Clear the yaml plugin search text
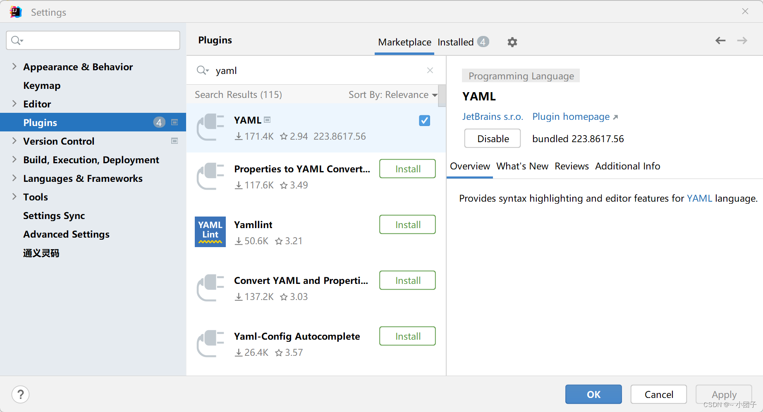 point(430,70)
